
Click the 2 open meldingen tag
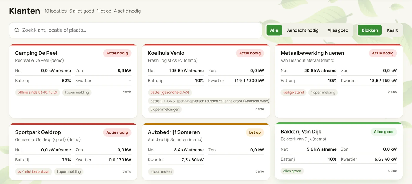click(x=165, y=109)
